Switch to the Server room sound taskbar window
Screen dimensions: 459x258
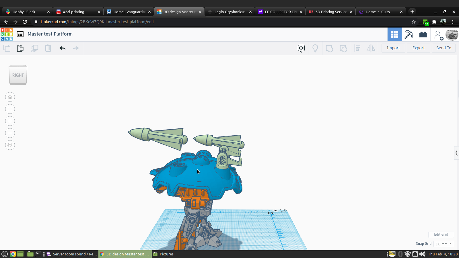pyautogui.click(x=72, y=254)
